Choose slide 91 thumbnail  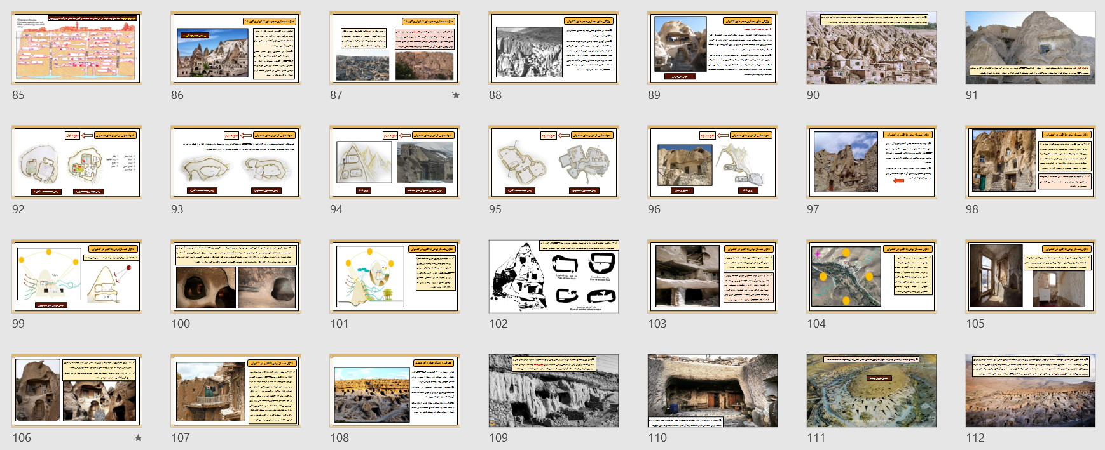click(x=1030, y=48)
